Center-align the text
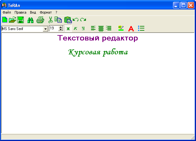Image resolution: width=196 pixels, height=141 pixels. tap(101, 28)
